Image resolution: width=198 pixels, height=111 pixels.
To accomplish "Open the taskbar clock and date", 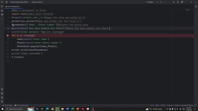I will click(189, 109).
